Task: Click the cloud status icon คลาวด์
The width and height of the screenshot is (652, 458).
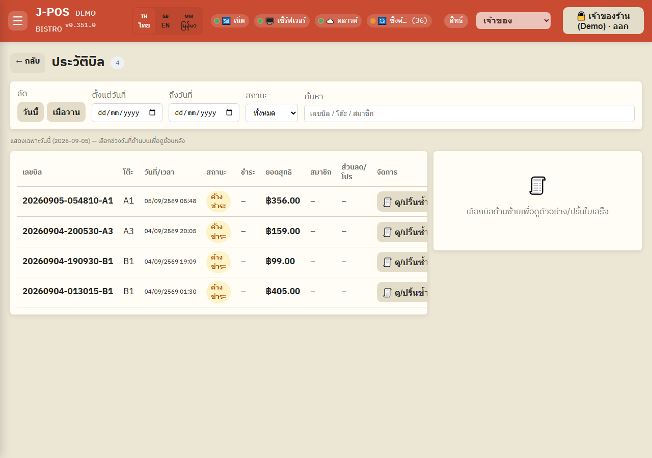Action: [330, 21]
